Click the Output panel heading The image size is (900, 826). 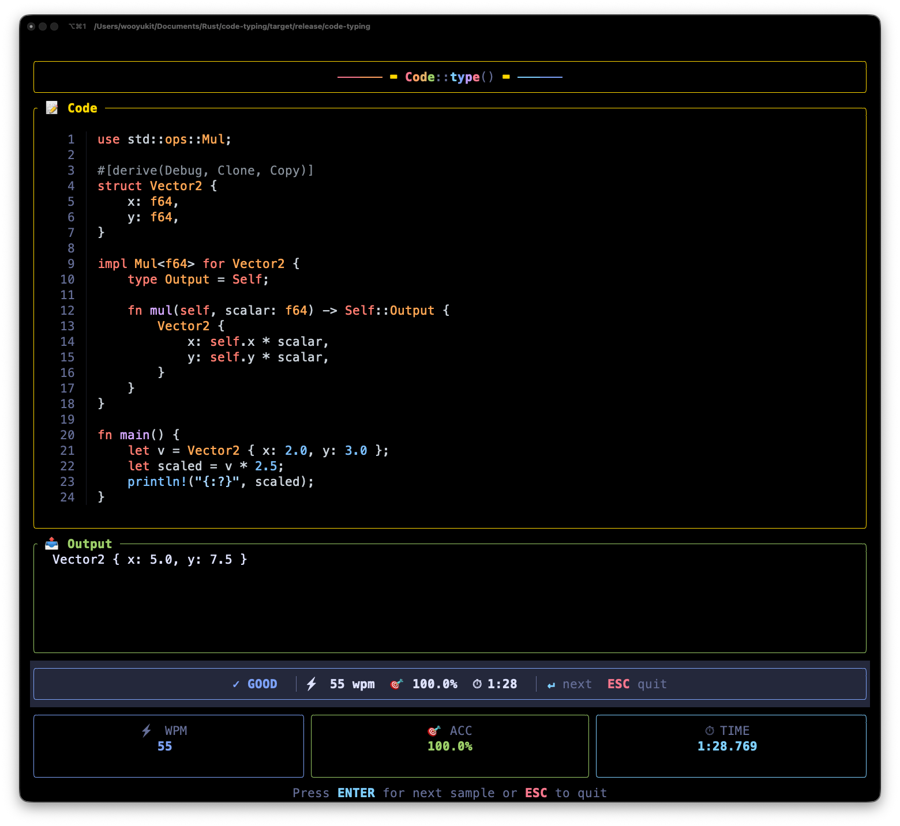tap(89, 544)
